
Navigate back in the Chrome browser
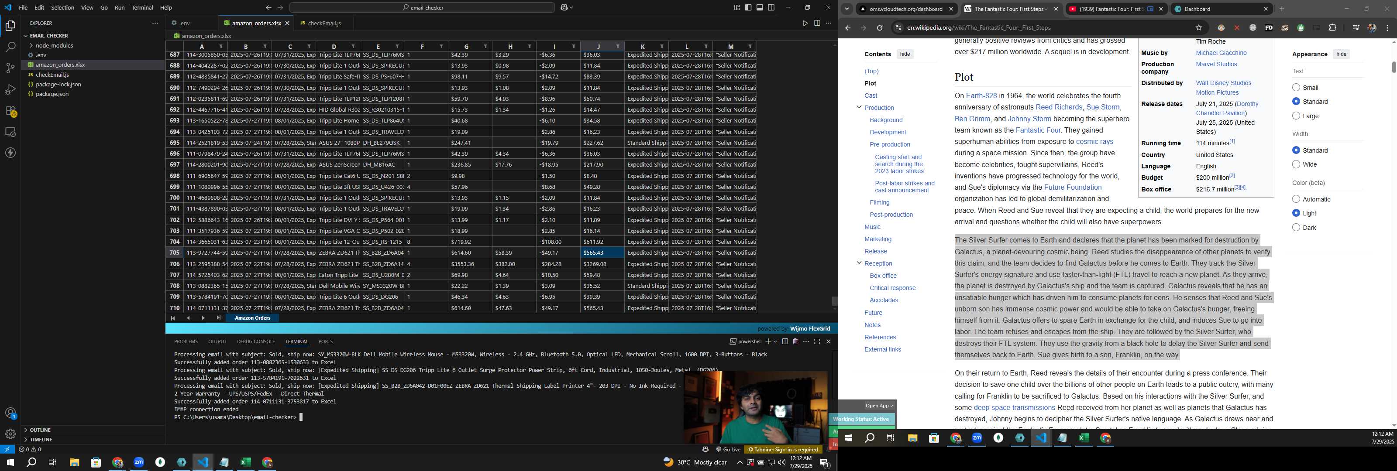848,28
